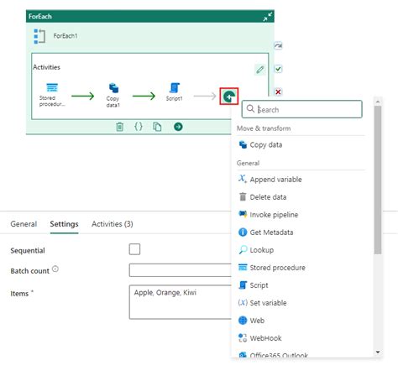Switch to the Activities (3) tab
Viewport: 398px width, 376px height.
coord(113,224)
